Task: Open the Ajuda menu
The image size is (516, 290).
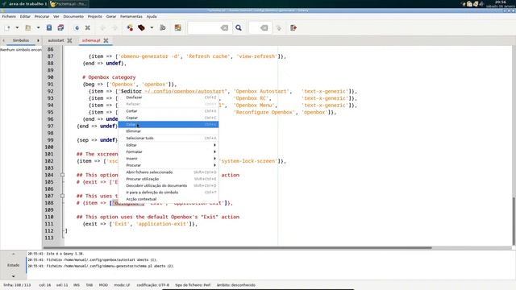Action: tap(152, 16)
